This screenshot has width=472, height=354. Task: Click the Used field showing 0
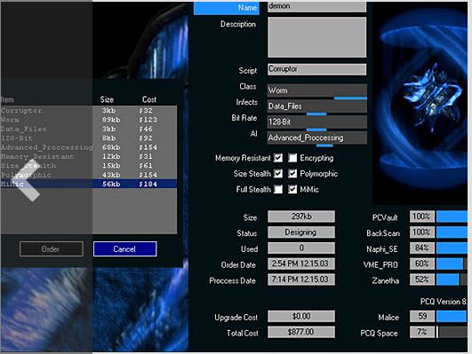301,248
